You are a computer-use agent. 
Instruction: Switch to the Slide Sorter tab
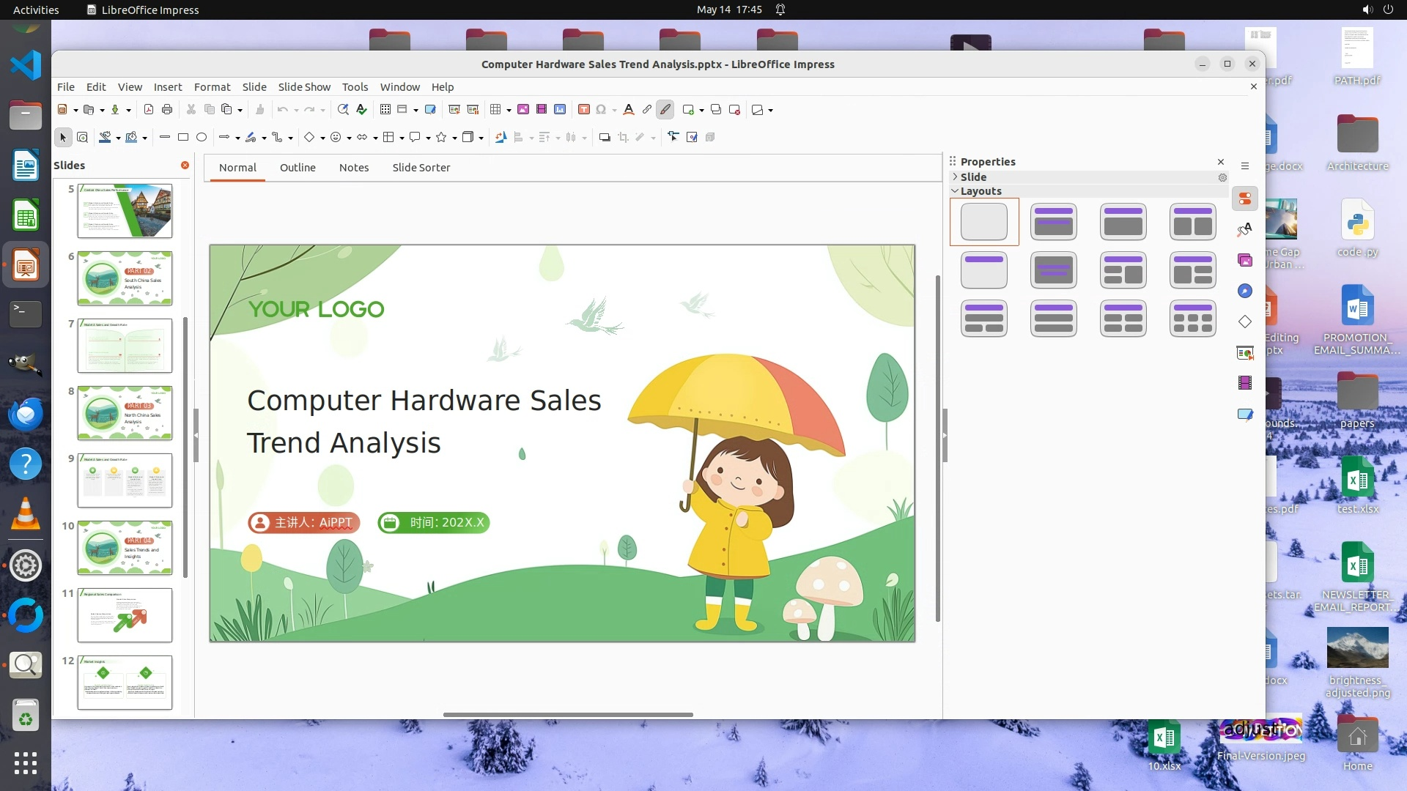click(421, 168)
